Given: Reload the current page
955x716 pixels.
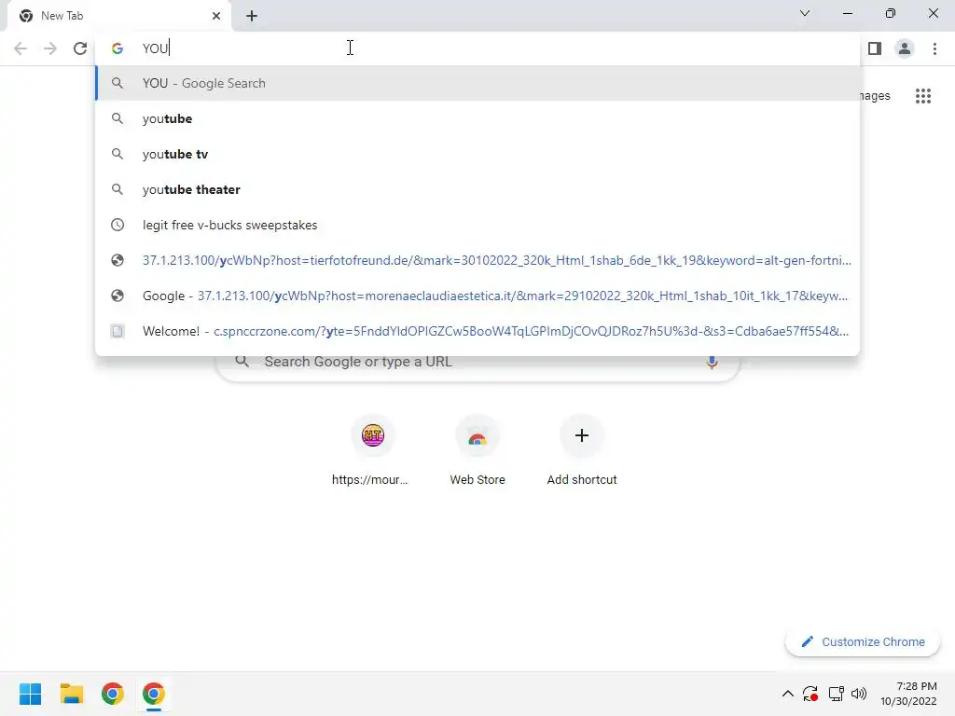Looking at the screenshot, I should point(80,48).
